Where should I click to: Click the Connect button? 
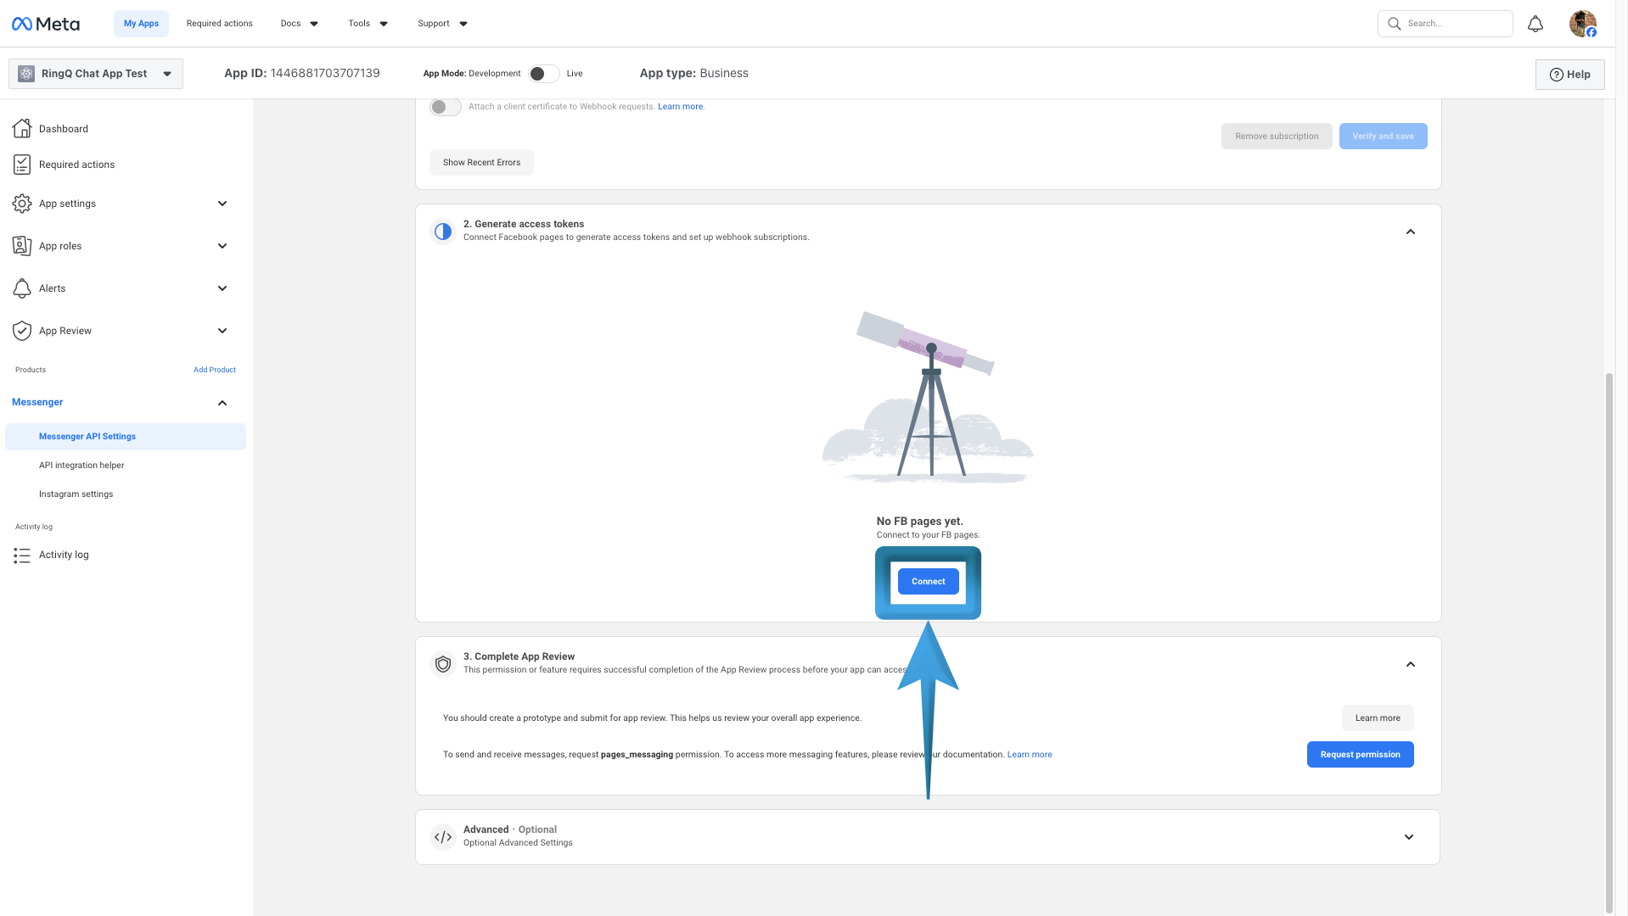click(x=928, y=582)
